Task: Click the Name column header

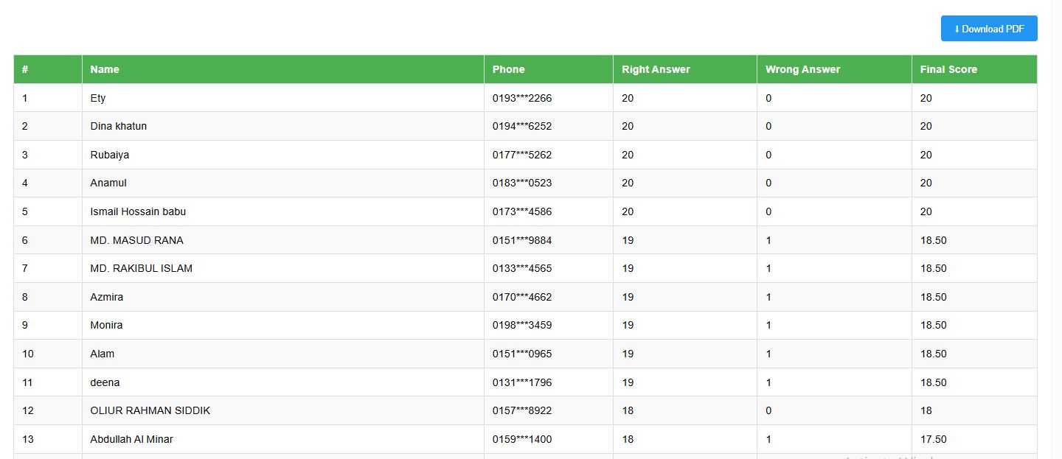Action: pyautogui.click(x=105, y=69)
